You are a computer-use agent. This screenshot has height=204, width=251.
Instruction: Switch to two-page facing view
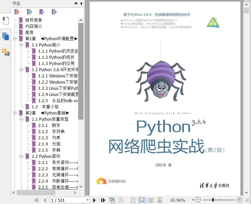point(151,200)
